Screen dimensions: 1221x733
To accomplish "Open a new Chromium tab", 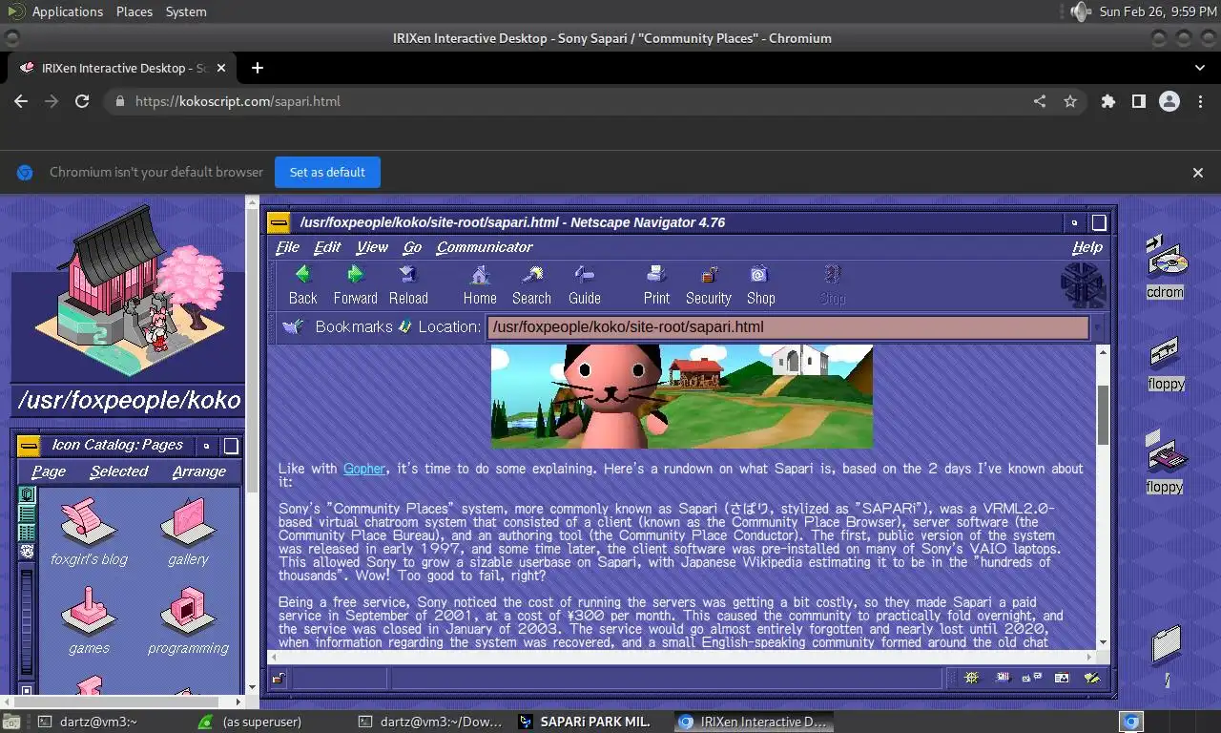I will [258, 68].
